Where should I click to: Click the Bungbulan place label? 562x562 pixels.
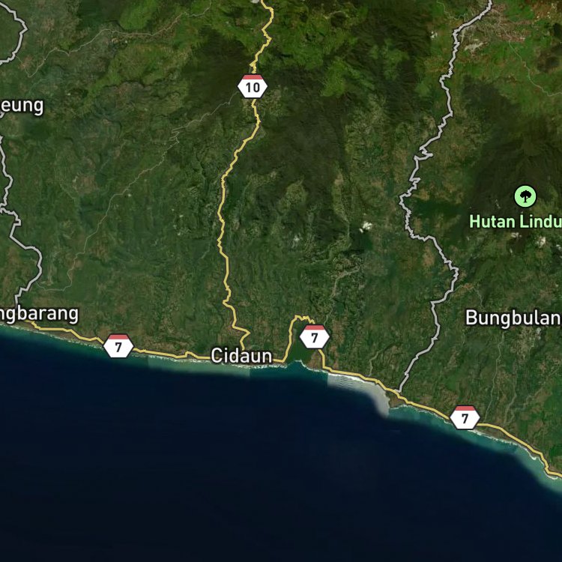pos(513,318)
